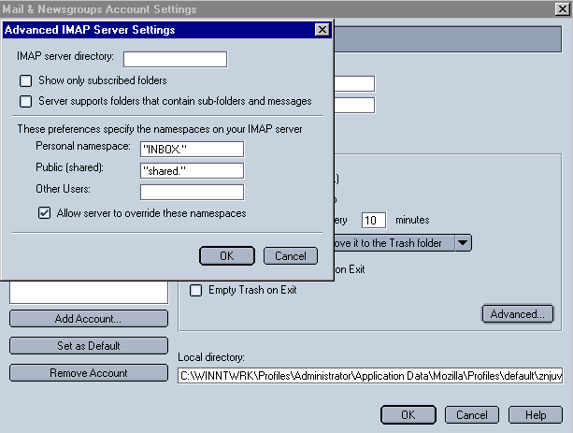This screenshot has width=573, height=433.
Task: Enable Show only subscribed folders
Action: (x=26, y=81)
